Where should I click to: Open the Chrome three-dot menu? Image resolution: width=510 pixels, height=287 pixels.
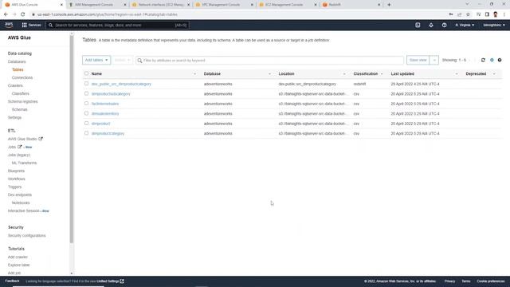[x=504, y=14]
